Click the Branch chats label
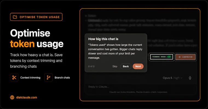This screenshot has width=208, height=109. pos(62,78)
